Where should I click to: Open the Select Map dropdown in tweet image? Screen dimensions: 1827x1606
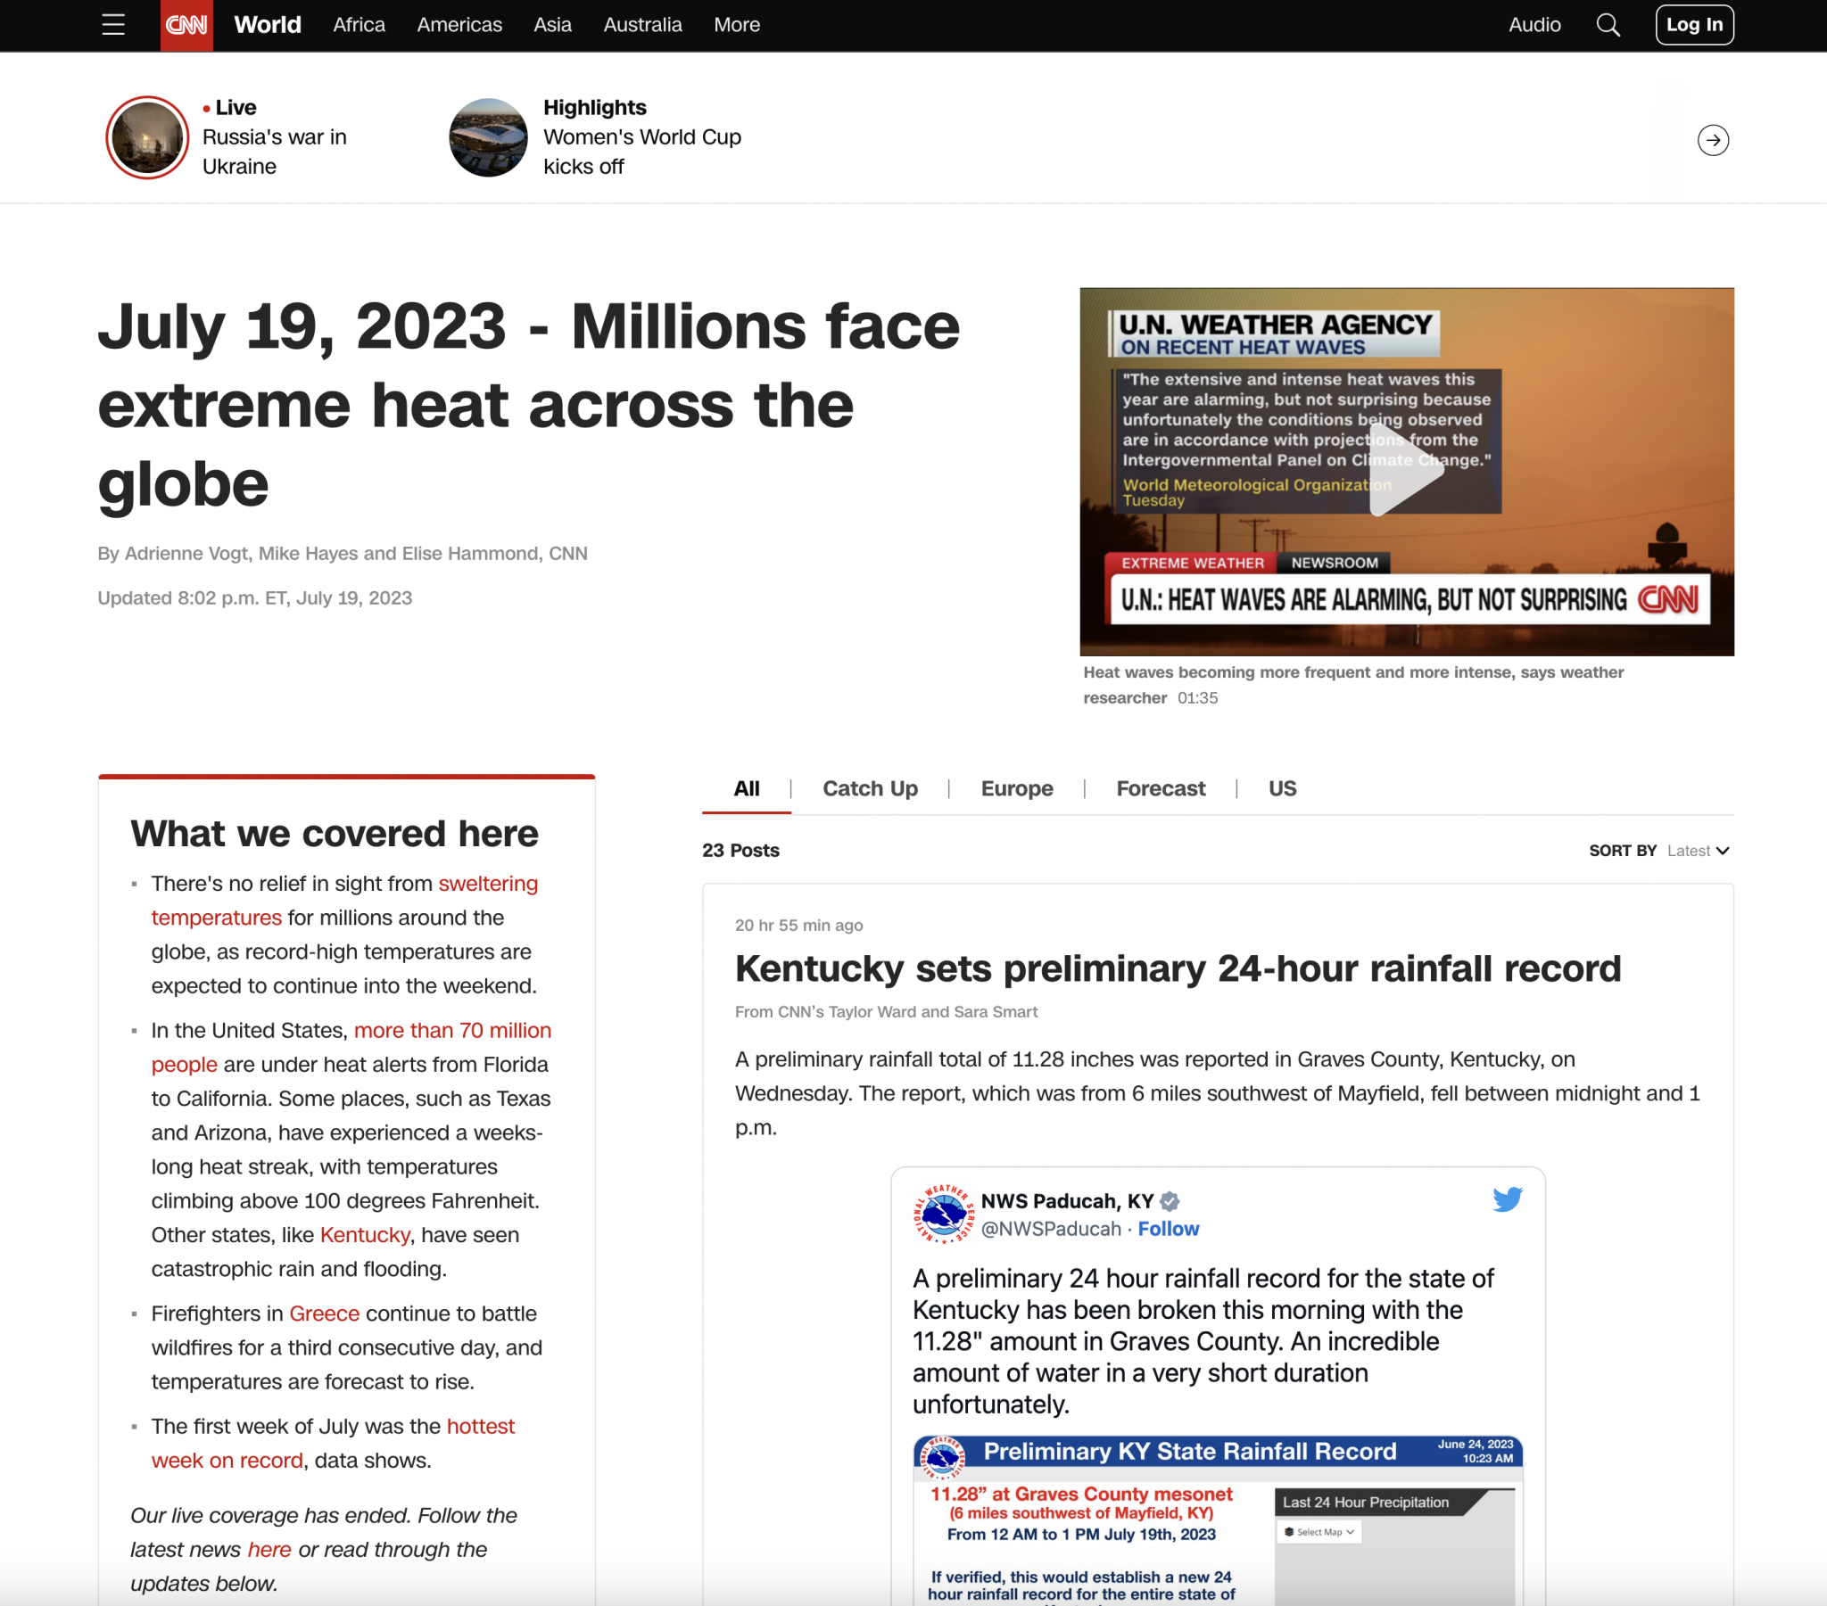point(1319,1532)
